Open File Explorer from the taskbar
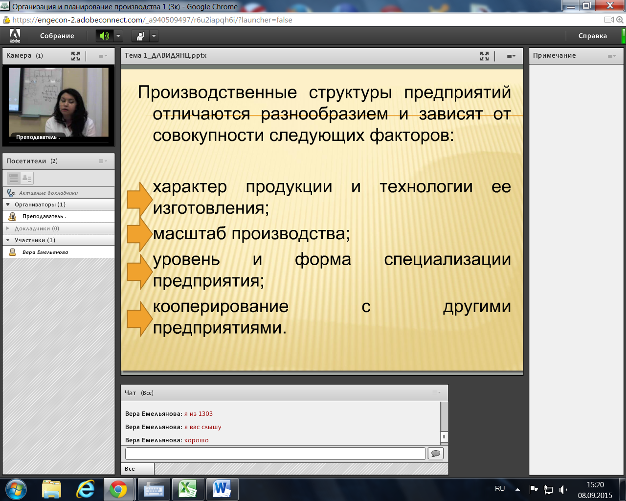The height and width of the screenshot is (501, 626). 51,489
